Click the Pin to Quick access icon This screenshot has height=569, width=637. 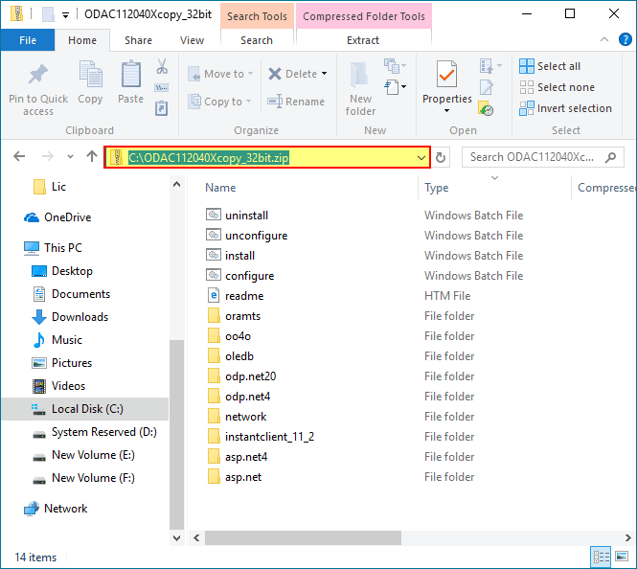click(x=38, y=75)
